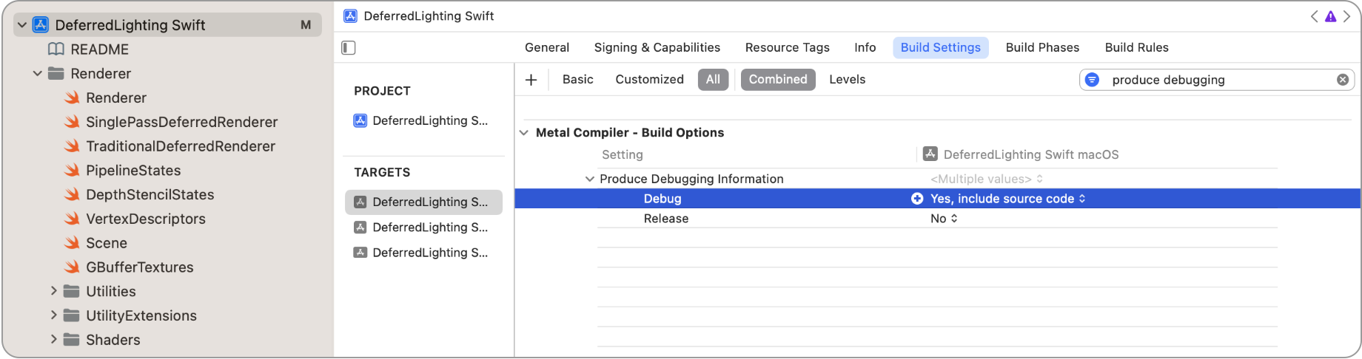Click the filter icon in search field
This screenshot has height=359, width=1362.
point(1092,80)
